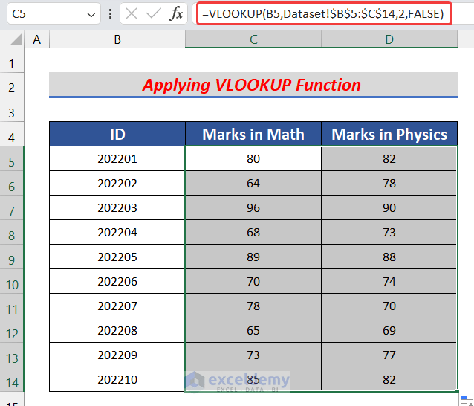Select column A header

(37, 39)
